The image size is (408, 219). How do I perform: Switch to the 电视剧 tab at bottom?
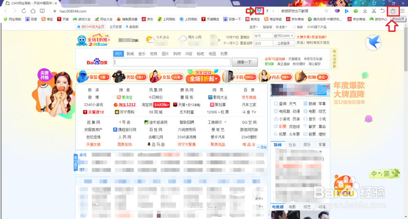point(277,207)
